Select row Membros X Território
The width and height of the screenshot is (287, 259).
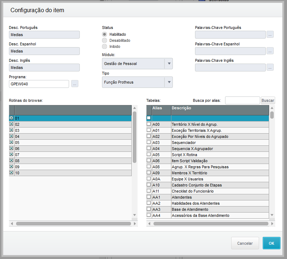point(208,173)
